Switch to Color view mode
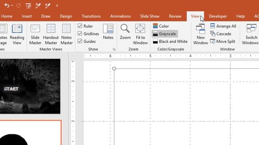This screenshot has height=145, width=259. pos(161,26)
